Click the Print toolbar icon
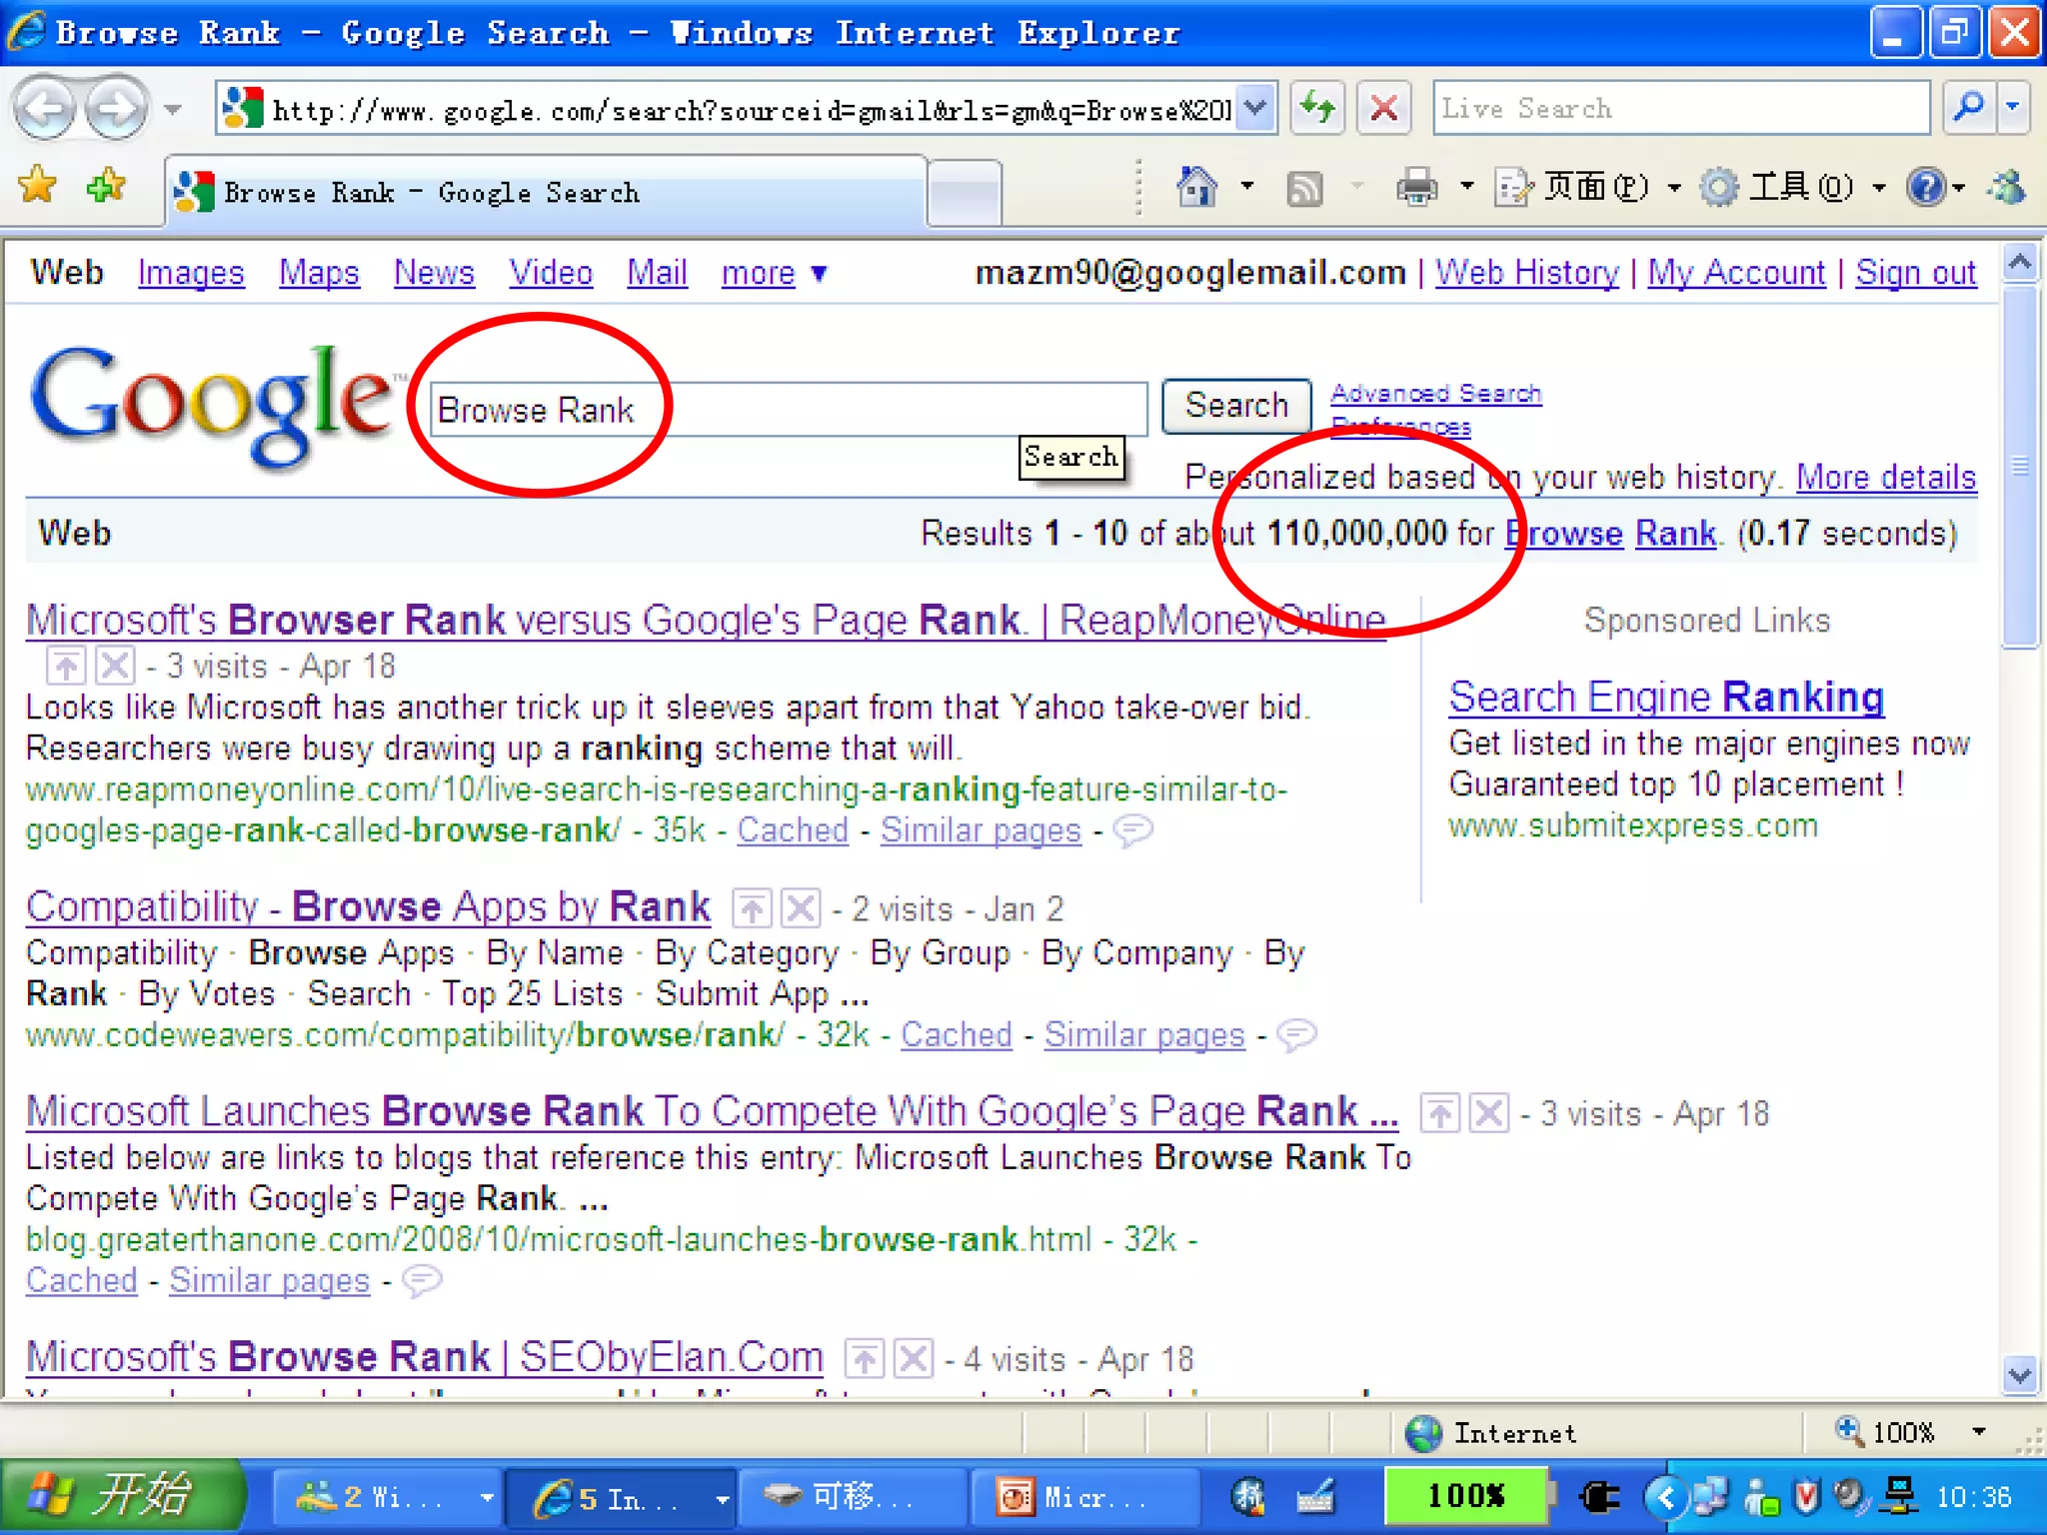The height and width of the screenshot is (1535, 2047). 1416,187
